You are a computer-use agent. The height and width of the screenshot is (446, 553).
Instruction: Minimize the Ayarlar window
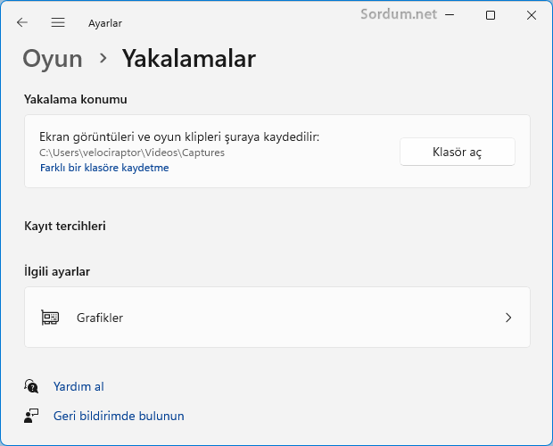point(450,15)
